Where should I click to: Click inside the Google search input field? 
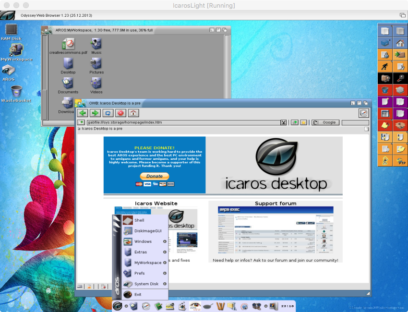coord(354,122)
